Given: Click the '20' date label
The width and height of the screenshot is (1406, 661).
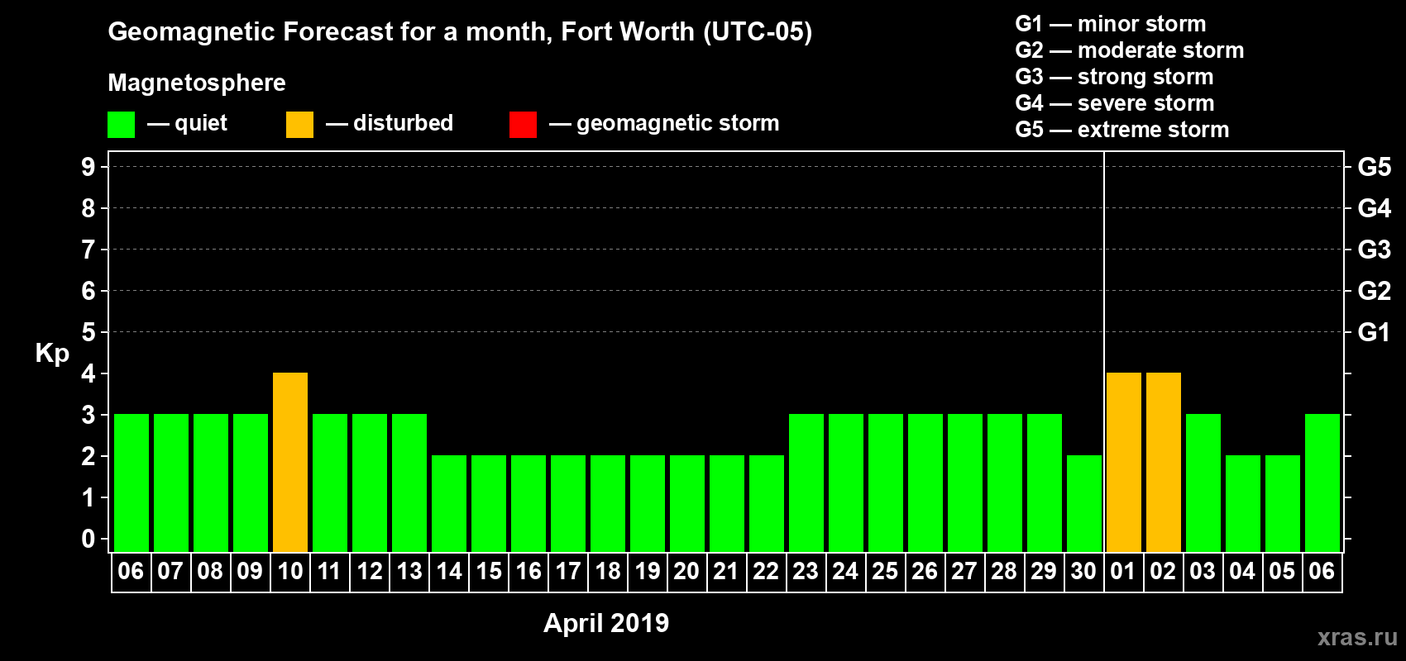Looking at the screenshot, I should (686, 572).
